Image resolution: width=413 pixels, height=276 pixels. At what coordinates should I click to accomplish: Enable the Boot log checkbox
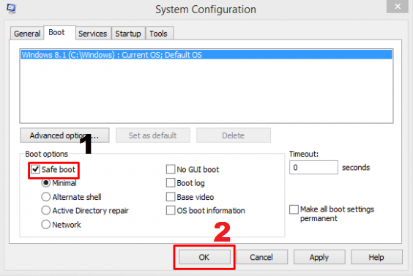(x=171, y=183)
